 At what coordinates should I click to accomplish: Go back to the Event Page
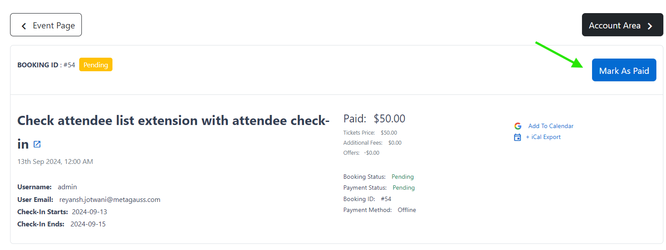46,25
